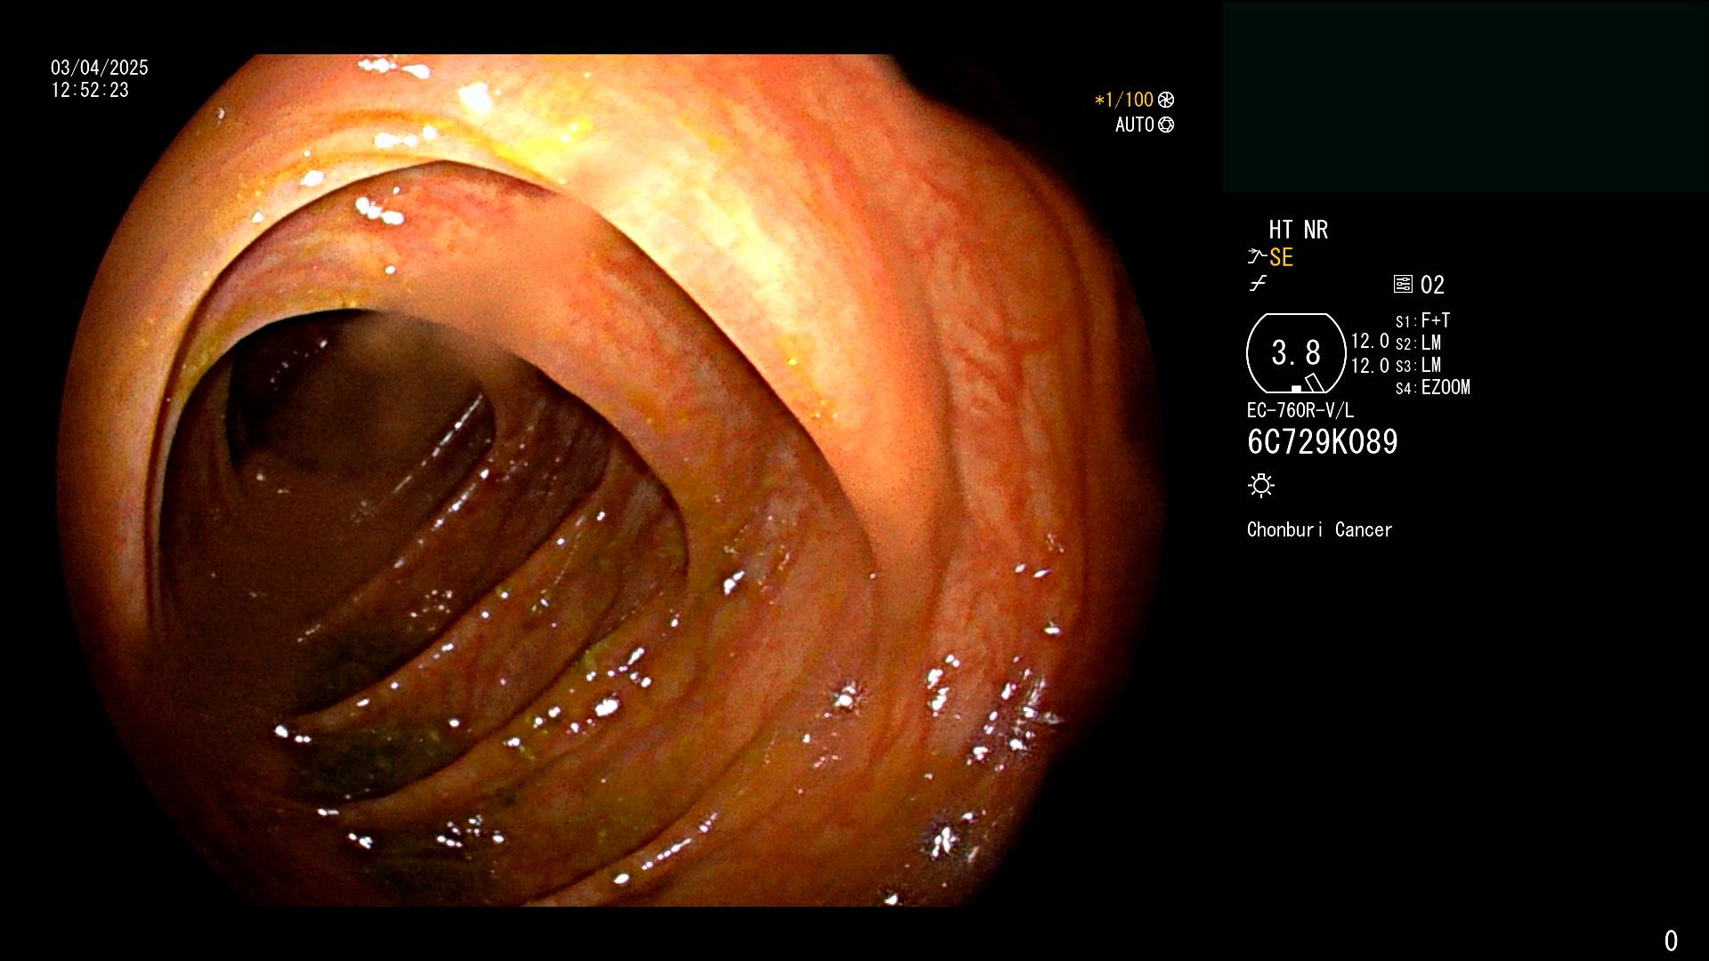Click the light source lamp icon
Screen dimensions: 1709x961
tap(1261, 485)
